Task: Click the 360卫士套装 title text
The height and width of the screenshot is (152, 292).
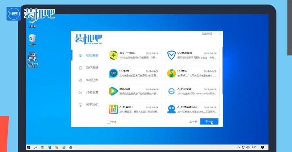Action: pyautogui.click(x=127, y=53)
